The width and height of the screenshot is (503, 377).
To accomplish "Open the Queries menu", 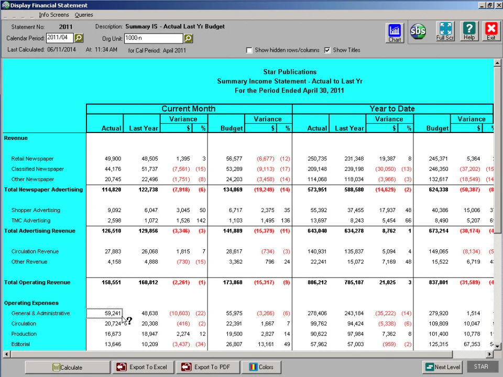I will click(83, 15).
